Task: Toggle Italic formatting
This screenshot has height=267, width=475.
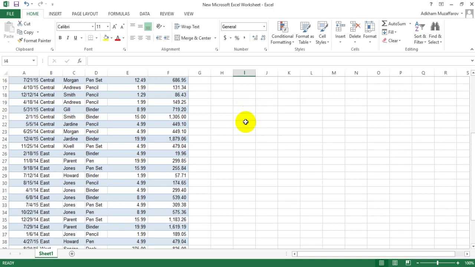Action: tap(68, 38)
